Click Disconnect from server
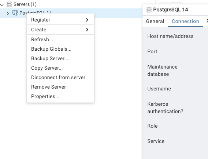Screen dimensions: 208x159 click(x=60, y=77)
